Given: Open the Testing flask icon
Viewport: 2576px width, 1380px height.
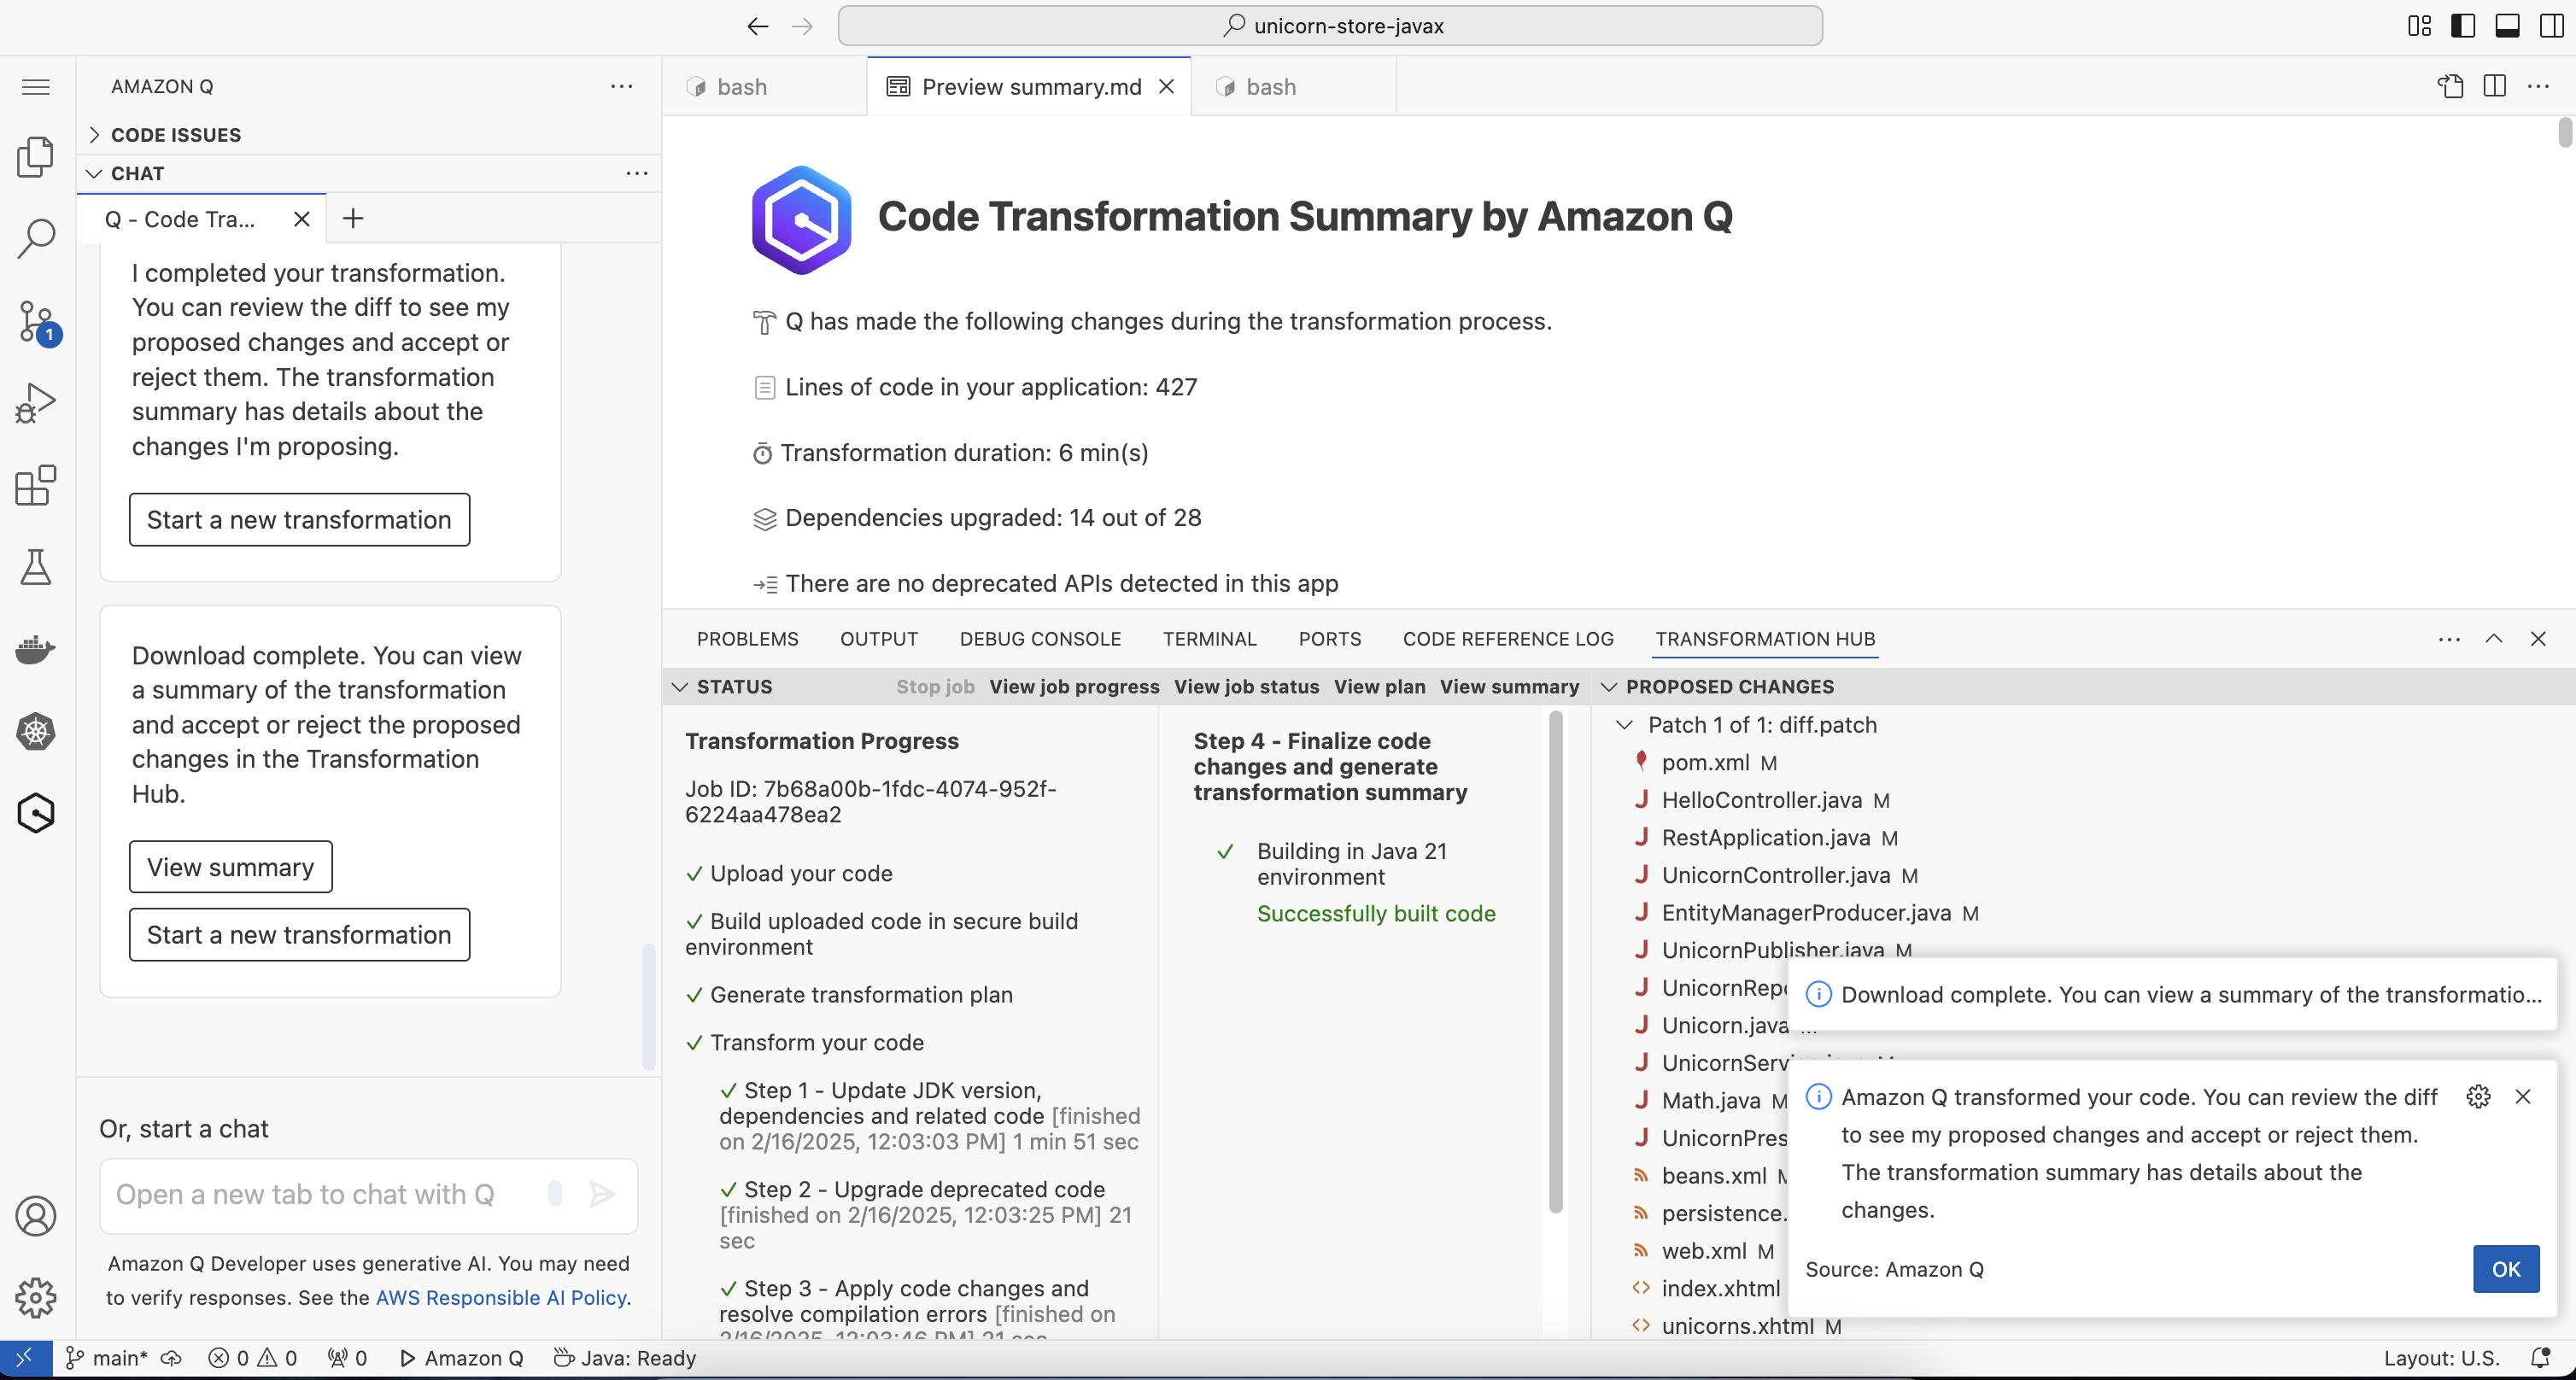Looking at the screenshot, I should [x=37, y=567].
